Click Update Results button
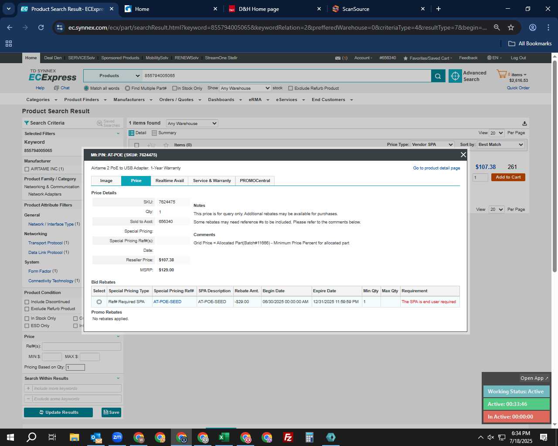 point(58,412)
